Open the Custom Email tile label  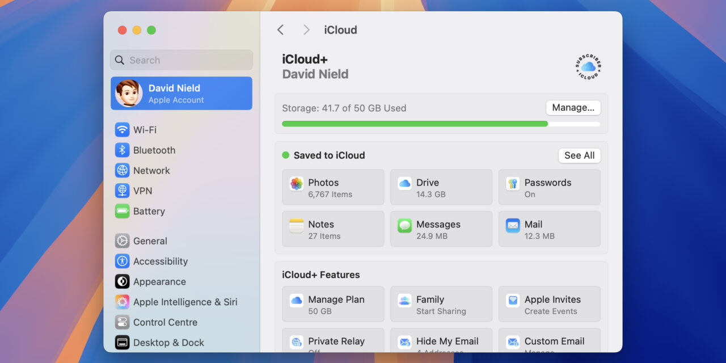(555, 341)
